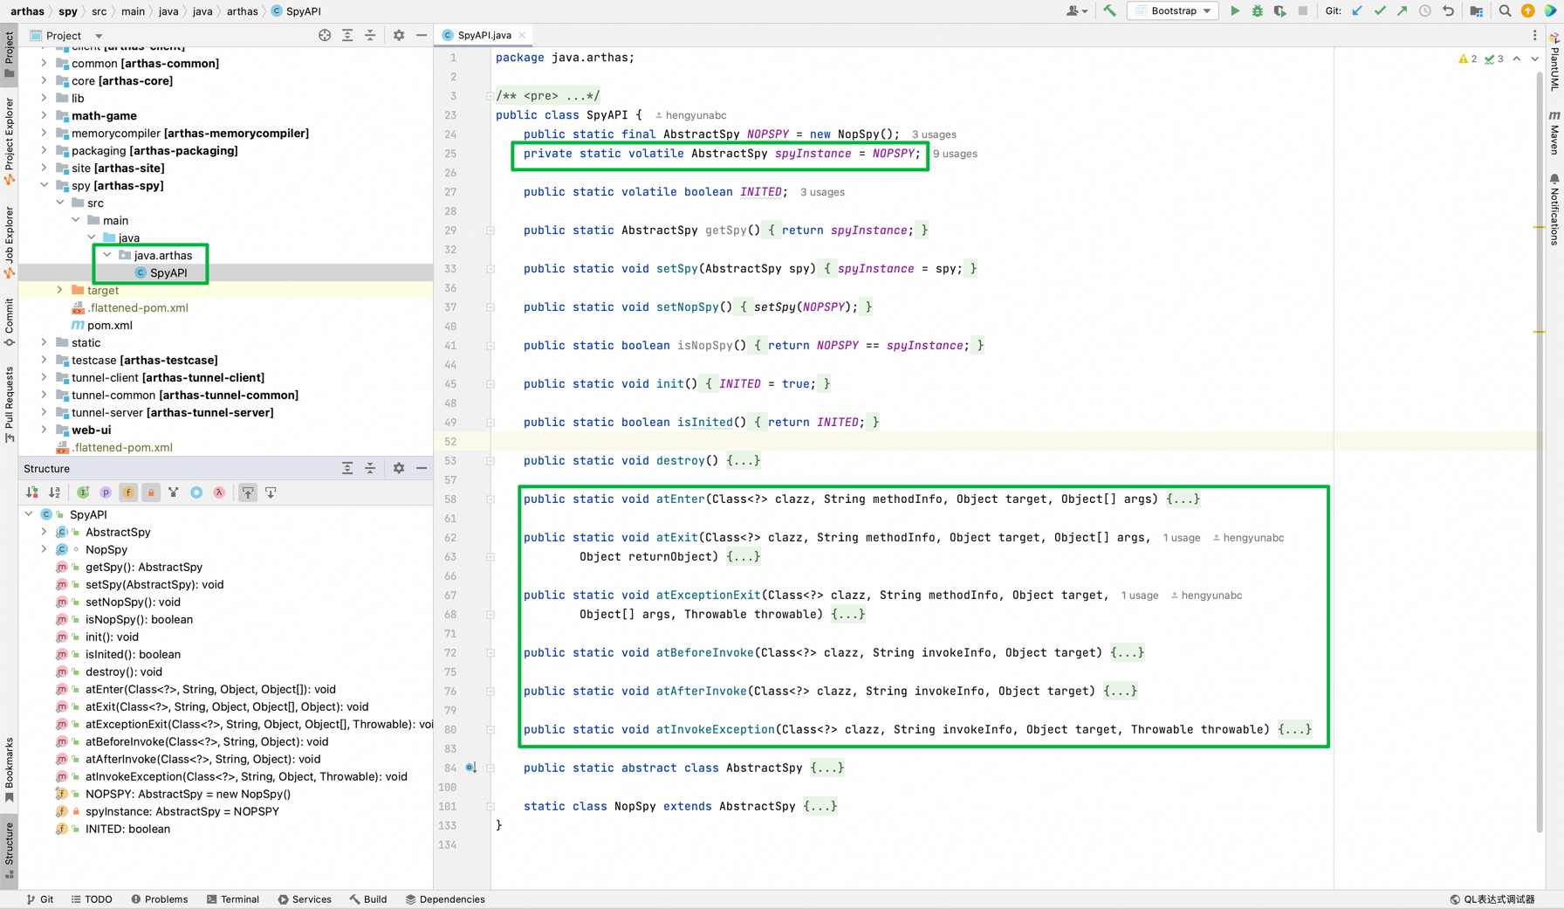
Task: Run Bootstrap with coverage
Action: click(x=1279, y=11)
